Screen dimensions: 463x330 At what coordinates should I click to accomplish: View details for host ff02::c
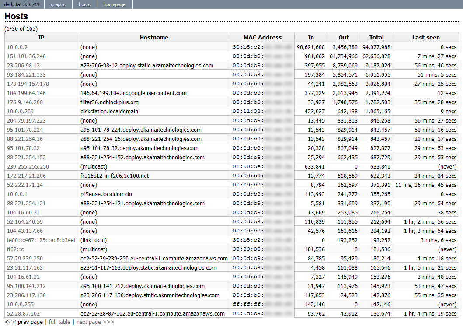[15, 249]
